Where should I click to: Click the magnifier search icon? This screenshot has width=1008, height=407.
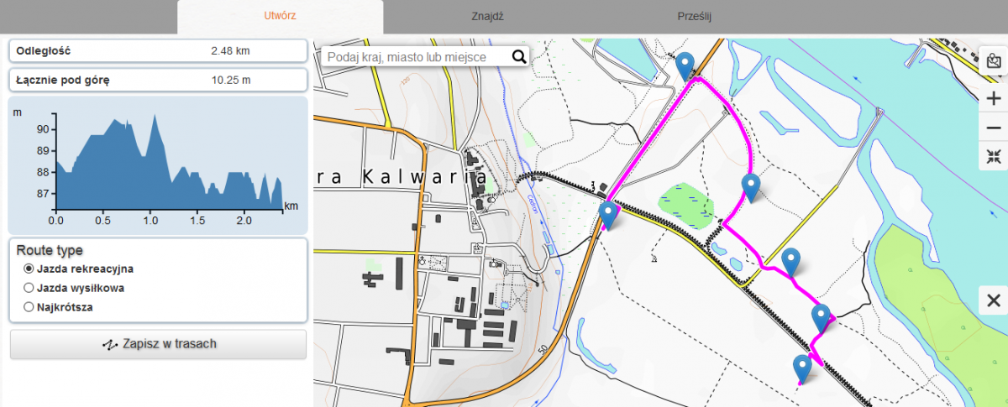point(519,57)
